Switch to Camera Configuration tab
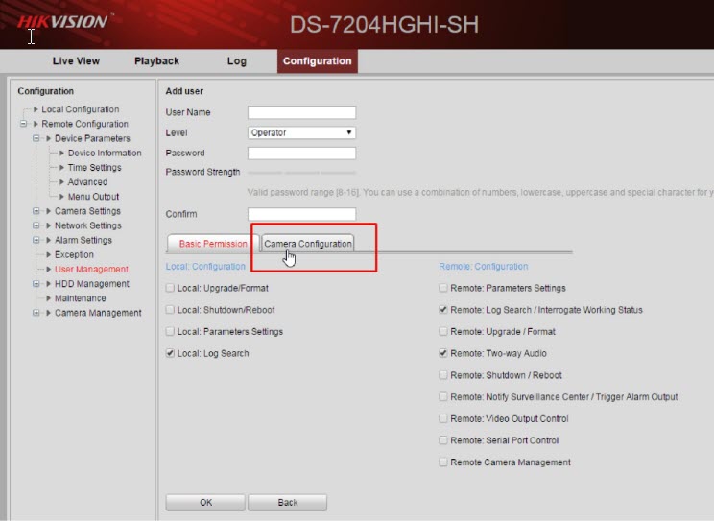The height and width of the screenshot is (521, 714). click(308, 244)
